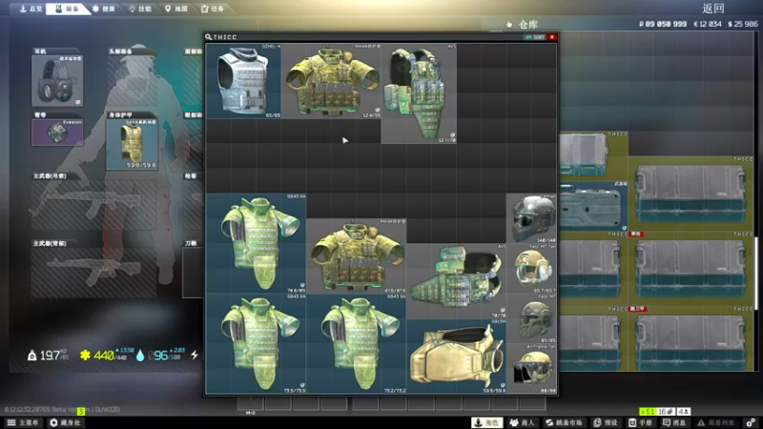This screenshot has width=763, height=429.
Task: Select the tan armor with 59.6/59.6 durability
Action: tap(457, 356)
